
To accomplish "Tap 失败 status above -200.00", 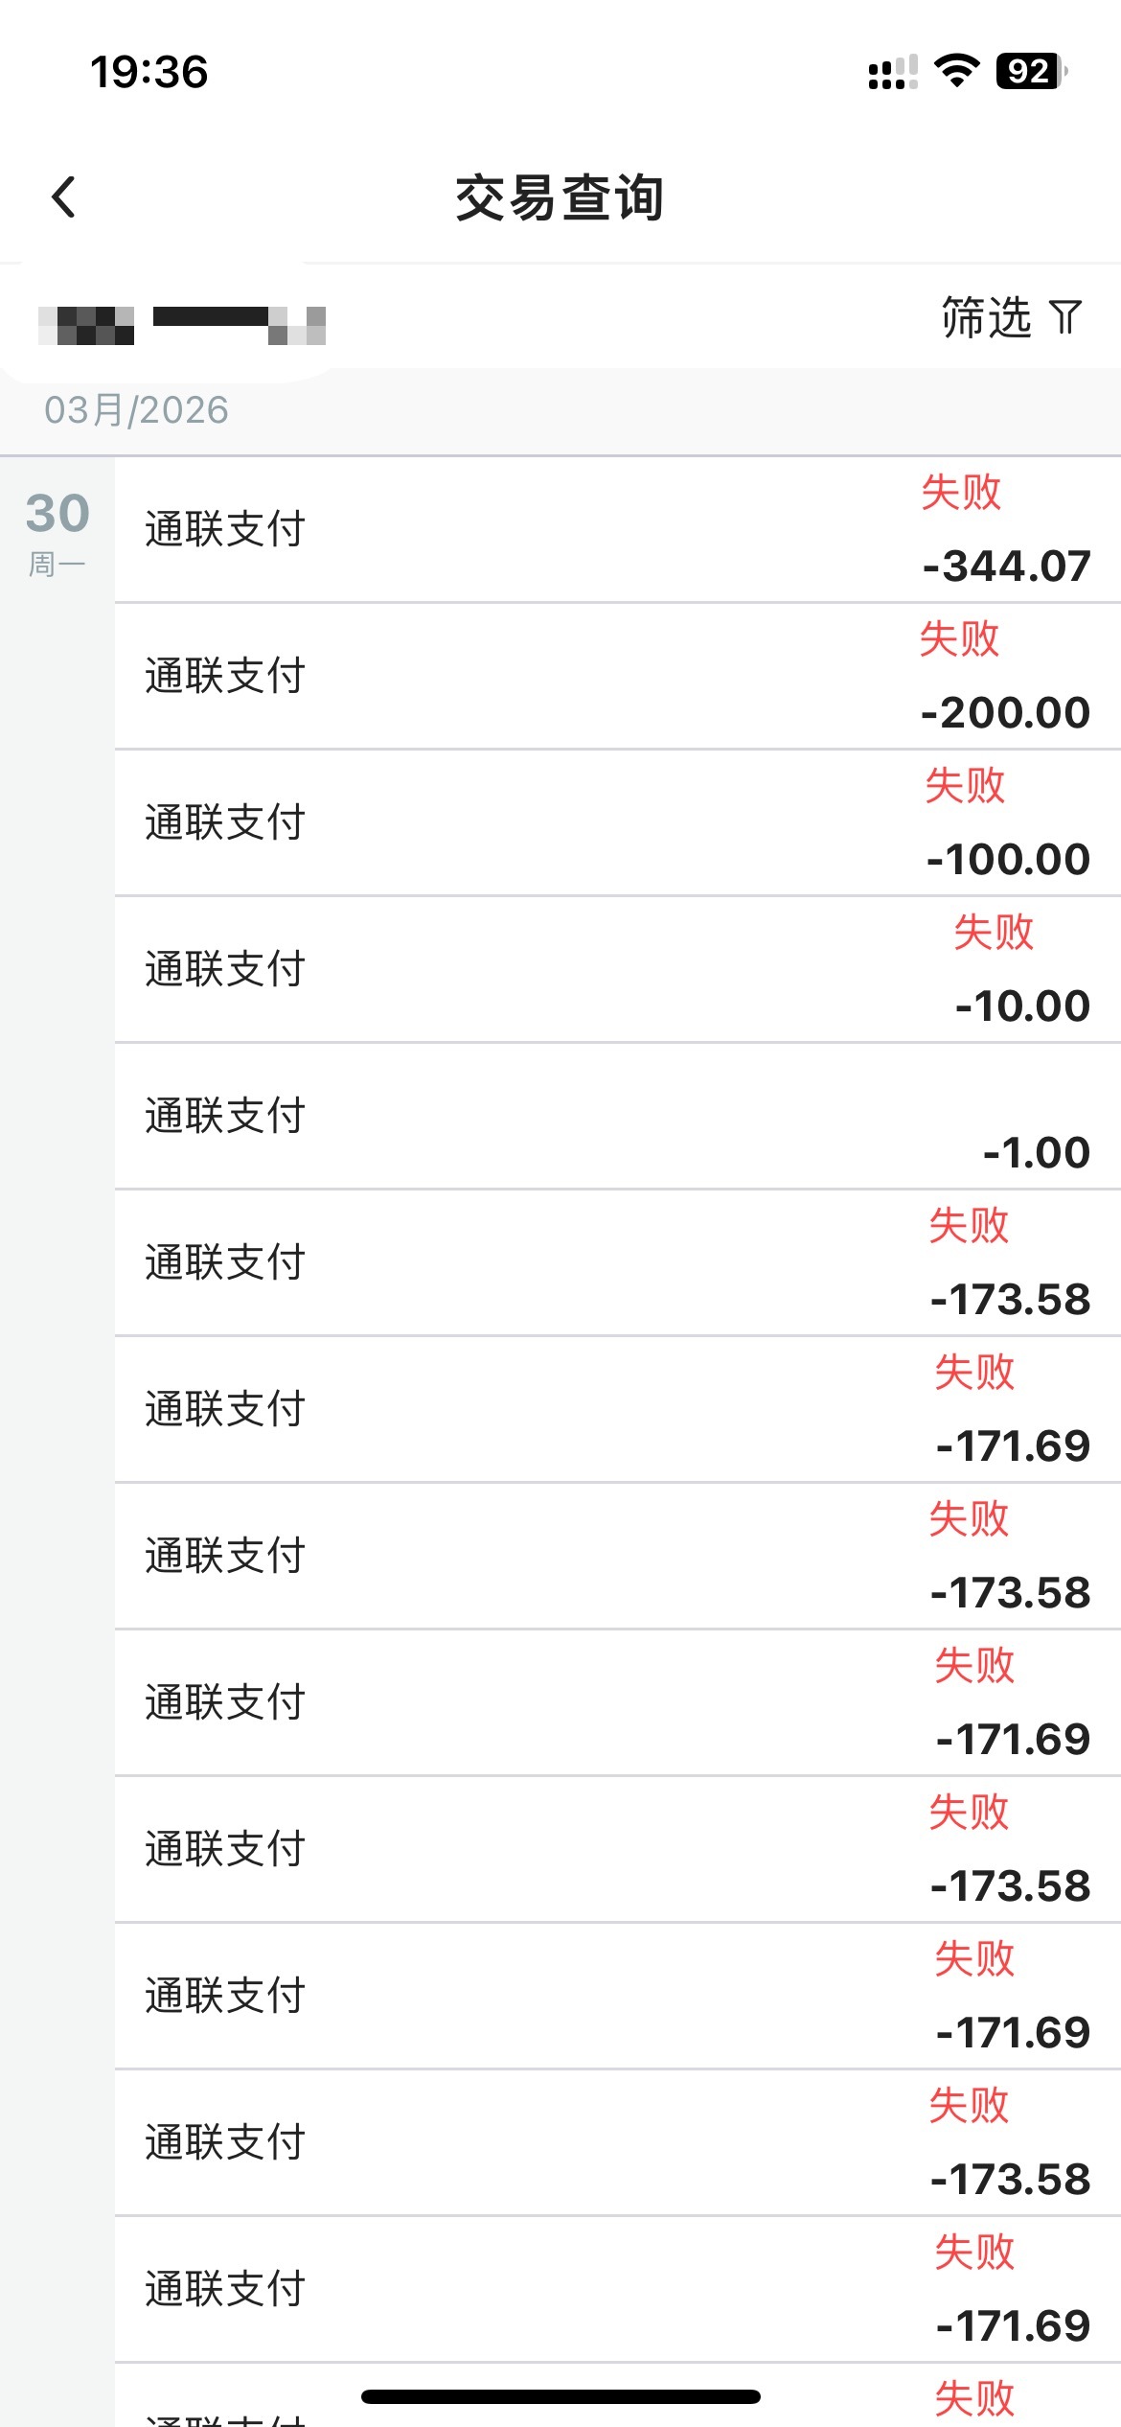I will pyautogui.click(x=959, y=639).
